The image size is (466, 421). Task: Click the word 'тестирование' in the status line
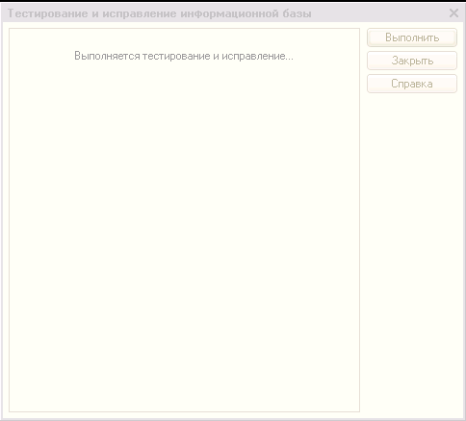176,56
